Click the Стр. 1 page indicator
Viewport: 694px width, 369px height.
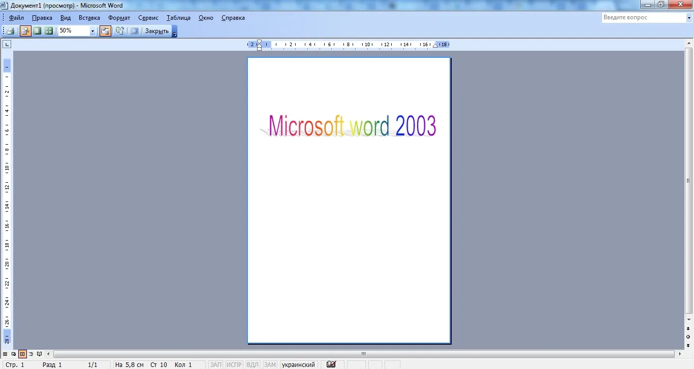[15, 364]
